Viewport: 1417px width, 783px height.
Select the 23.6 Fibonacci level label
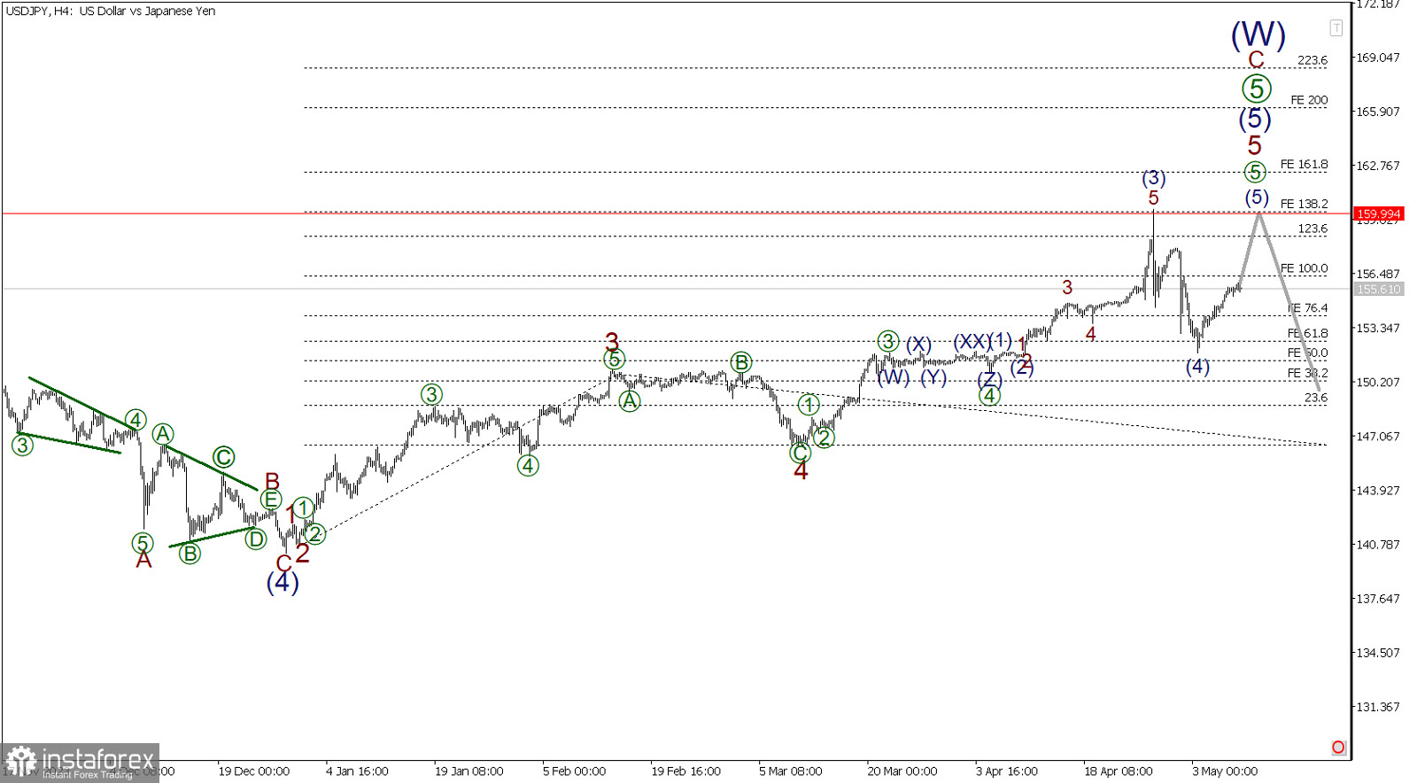tap(1316, 399)
